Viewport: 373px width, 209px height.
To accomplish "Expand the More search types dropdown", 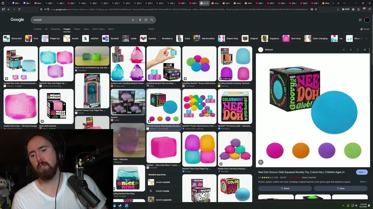I will [112, 29].
